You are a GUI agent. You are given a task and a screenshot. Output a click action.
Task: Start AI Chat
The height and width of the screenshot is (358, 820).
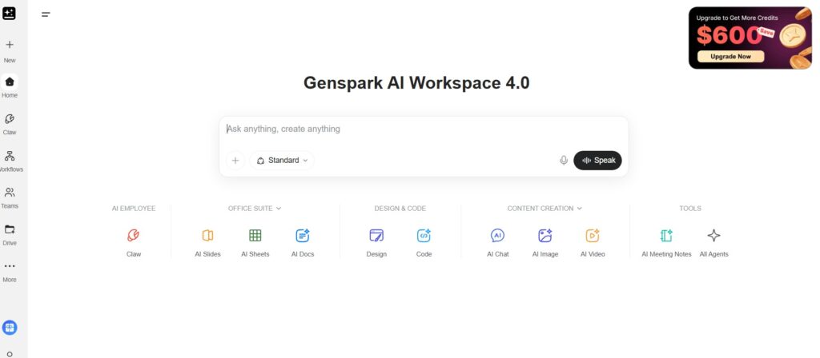coord(498,243)
